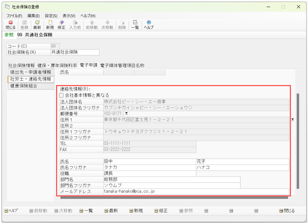Click the given name field containing 花子
This screenshot has height=223, width=308.
click(243, 161)
